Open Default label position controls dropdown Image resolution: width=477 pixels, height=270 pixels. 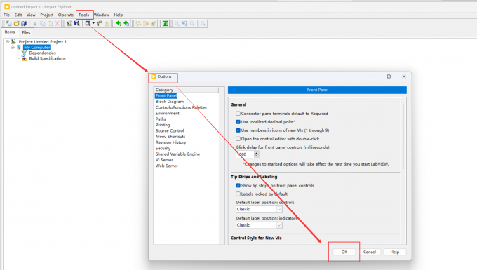[x=259, y=209]
